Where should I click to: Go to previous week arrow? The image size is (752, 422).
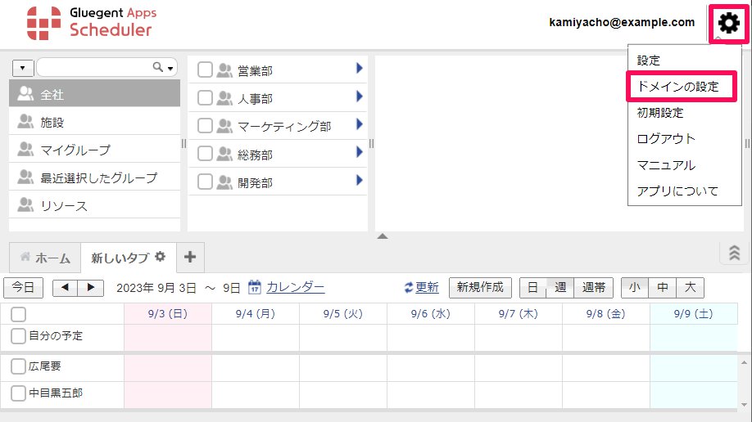[66, 288]
